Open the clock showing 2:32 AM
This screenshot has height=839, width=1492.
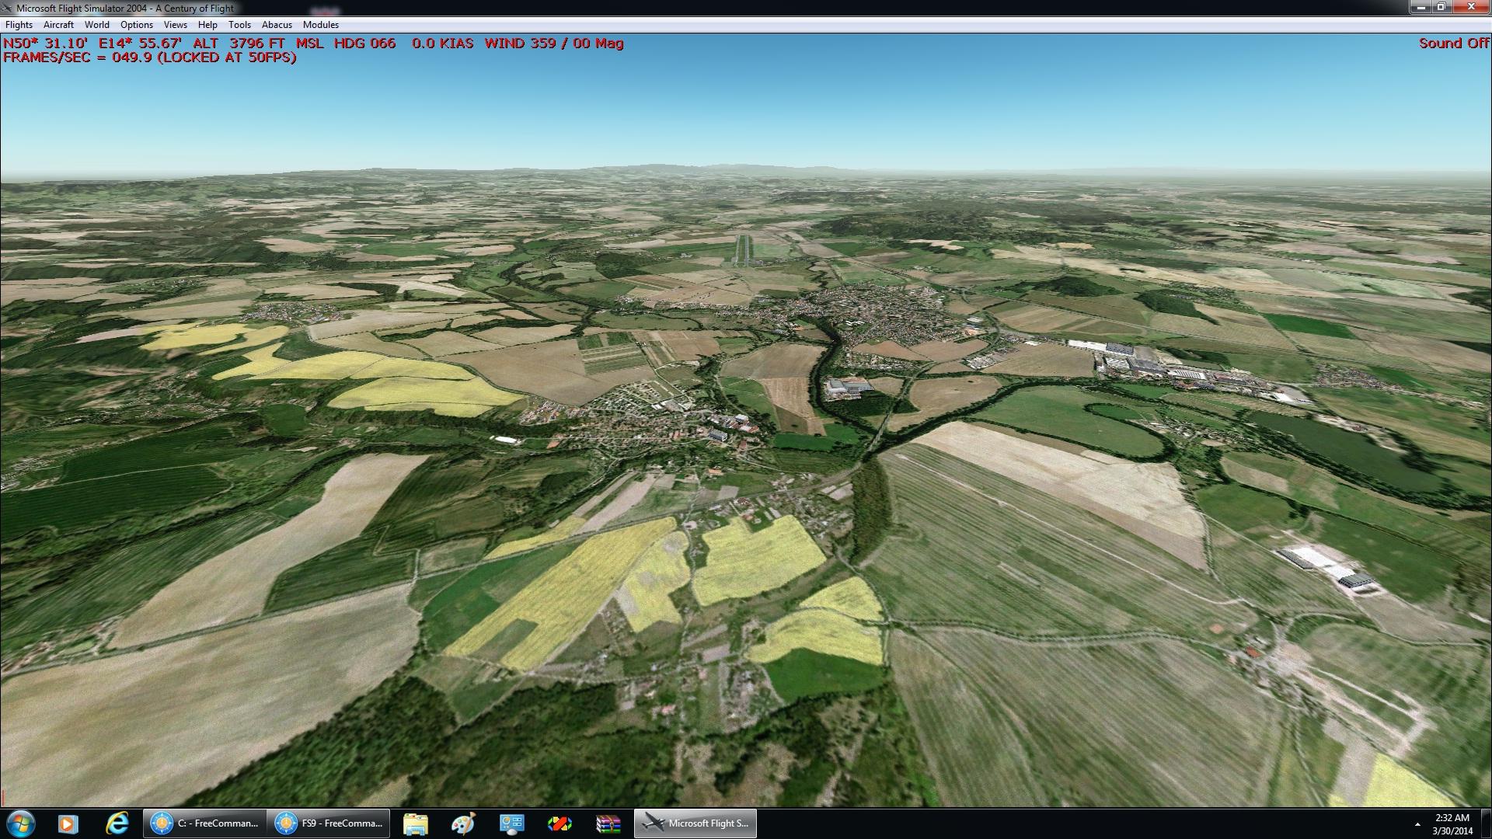click(x=1452, y=824)
